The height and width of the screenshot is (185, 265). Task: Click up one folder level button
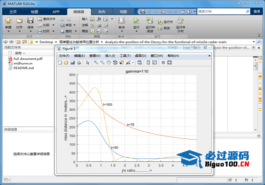(x=18, y=42)
